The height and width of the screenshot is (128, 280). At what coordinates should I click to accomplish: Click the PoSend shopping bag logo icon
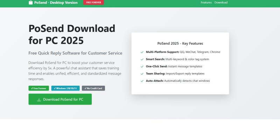tap(30, 2)
